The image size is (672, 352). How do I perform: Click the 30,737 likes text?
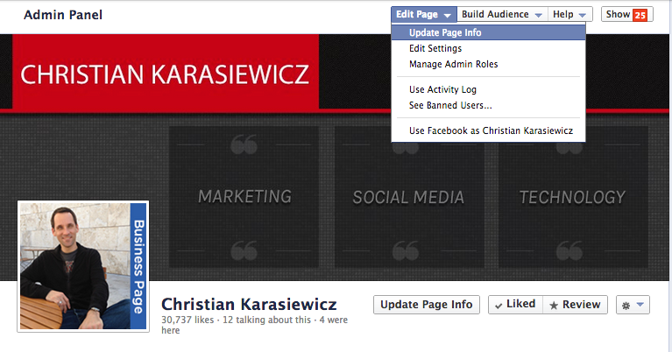187,320
